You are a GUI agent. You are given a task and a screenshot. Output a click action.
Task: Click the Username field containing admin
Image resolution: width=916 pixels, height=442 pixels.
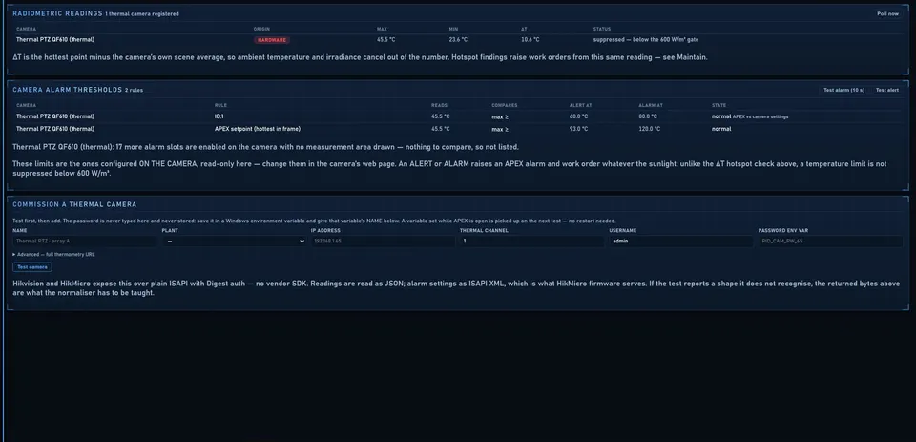[x=681, y=241]
